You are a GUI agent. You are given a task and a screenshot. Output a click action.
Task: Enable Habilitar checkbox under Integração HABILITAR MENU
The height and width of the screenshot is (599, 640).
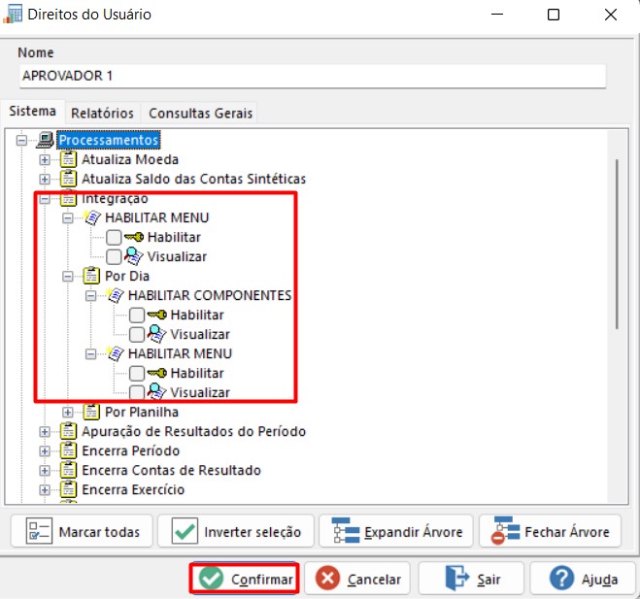click(x=114, y=237)
